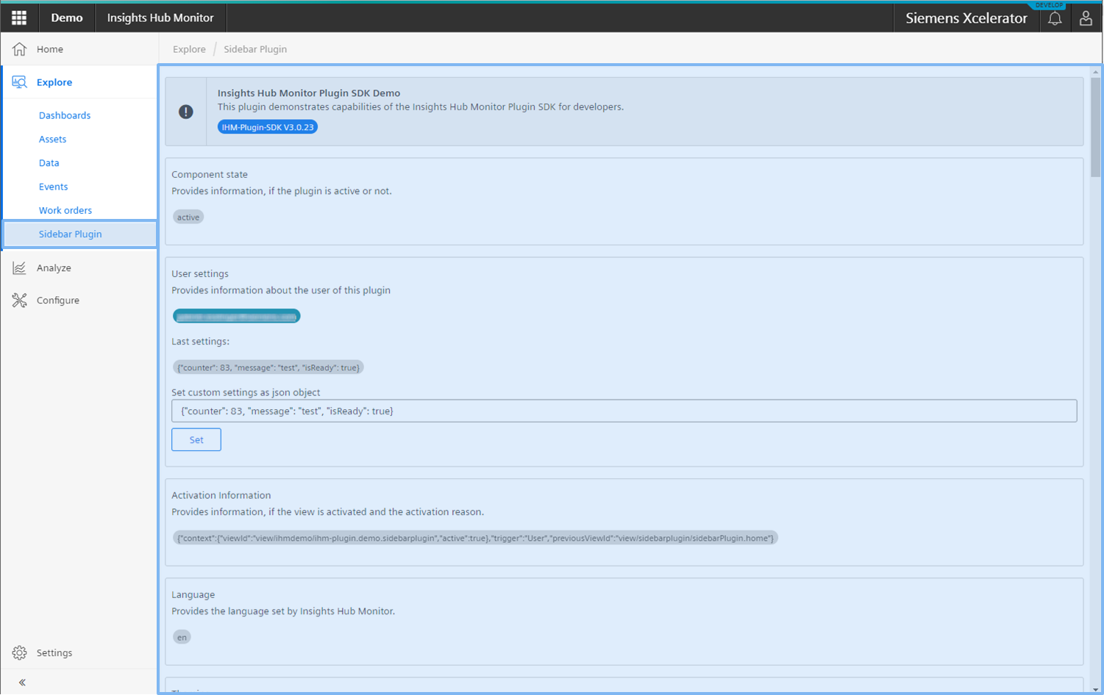Click the activation context json tag
The image size is (1104, 695).
475,539
